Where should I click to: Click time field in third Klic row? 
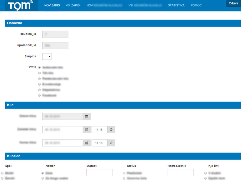click(x=99, y=143)
